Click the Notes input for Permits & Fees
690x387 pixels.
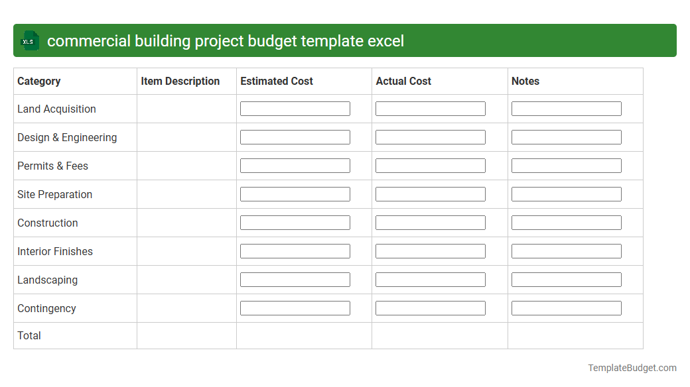pos(566,165)
